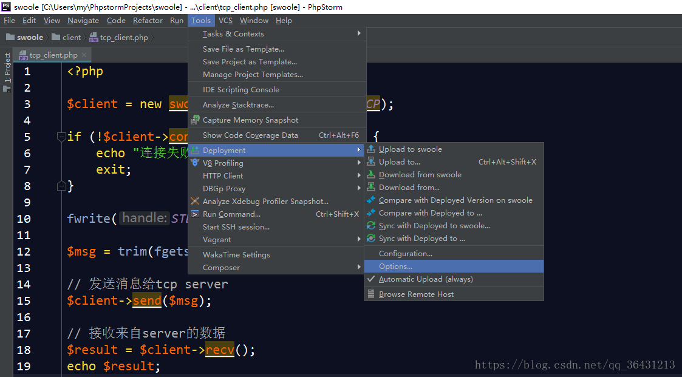Click the Deployment menu icon
The image size is (682, 377).
click(196, 150)
